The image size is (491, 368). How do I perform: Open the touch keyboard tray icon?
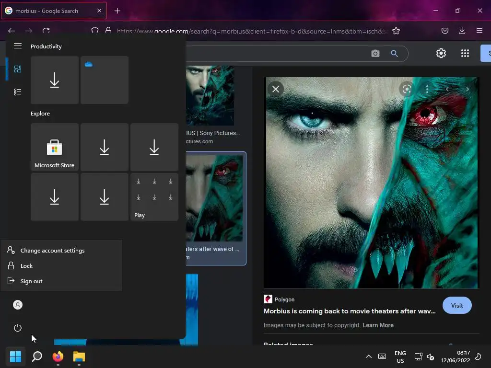382,356
